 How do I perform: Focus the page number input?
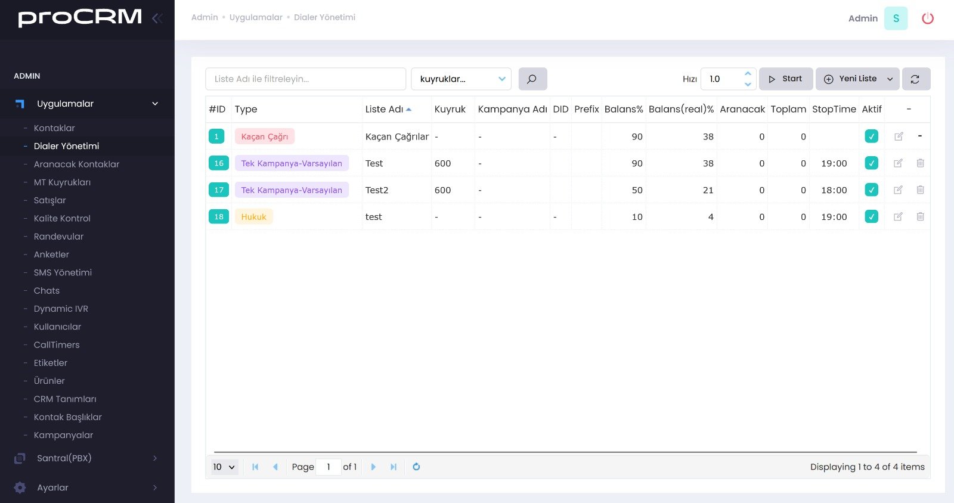click(x=329, y=467)
